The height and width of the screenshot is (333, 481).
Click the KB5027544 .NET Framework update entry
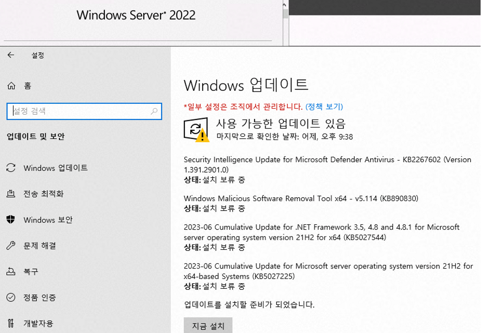(321, 237)
